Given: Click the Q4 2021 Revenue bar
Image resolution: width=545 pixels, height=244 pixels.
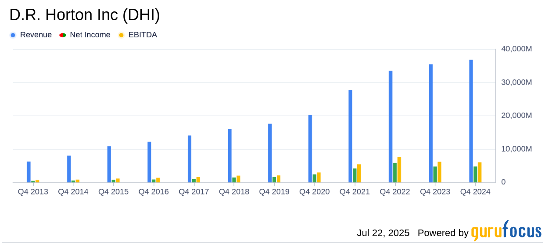Looking at the screenshot, I should tap(350, 136).
